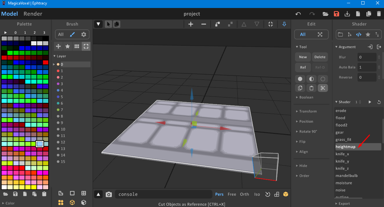Image resolution: width=384 pixels, height=207 pixels.
Task: Select palette tab 2
Action: (35, 33)
